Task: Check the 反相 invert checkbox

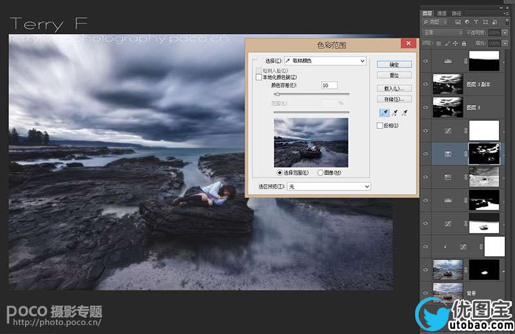Action: click(380, 125)
